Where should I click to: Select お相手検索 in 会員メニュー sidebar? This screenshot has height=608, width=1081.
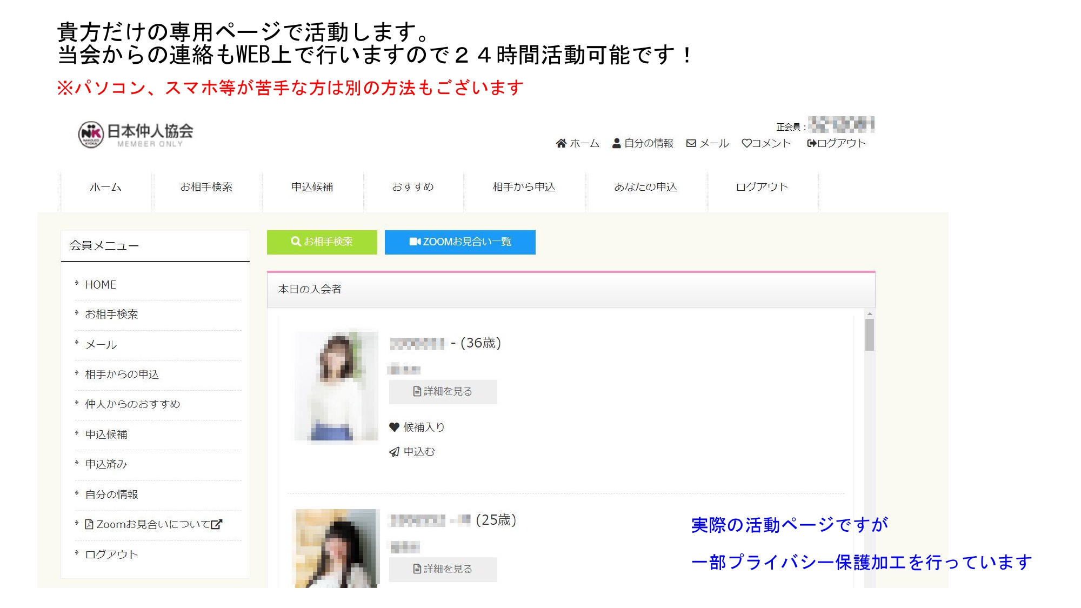point(111,315)
